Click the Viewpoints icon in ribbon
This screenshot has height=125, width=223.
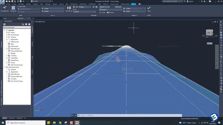click(13, 9)
